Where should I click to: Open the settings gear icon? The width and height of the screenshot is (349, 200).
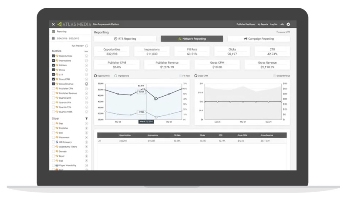tap(288, 24)
